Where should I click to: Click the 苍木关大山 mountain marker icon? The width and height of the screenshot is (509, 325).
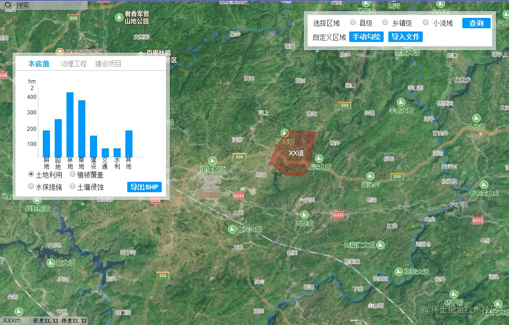tap(484, 185)
